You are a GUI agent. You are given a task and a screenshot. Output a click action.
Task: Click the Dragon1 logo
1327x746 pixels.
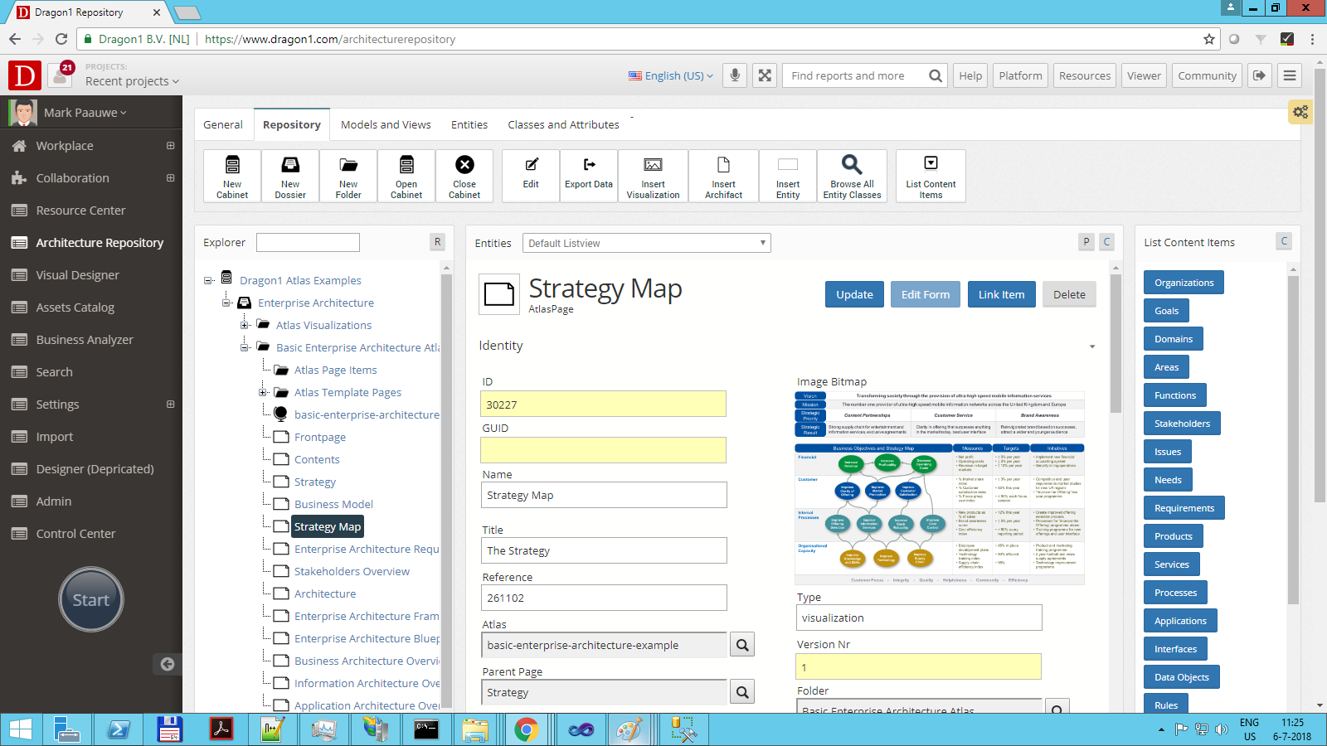pos(25,75)
